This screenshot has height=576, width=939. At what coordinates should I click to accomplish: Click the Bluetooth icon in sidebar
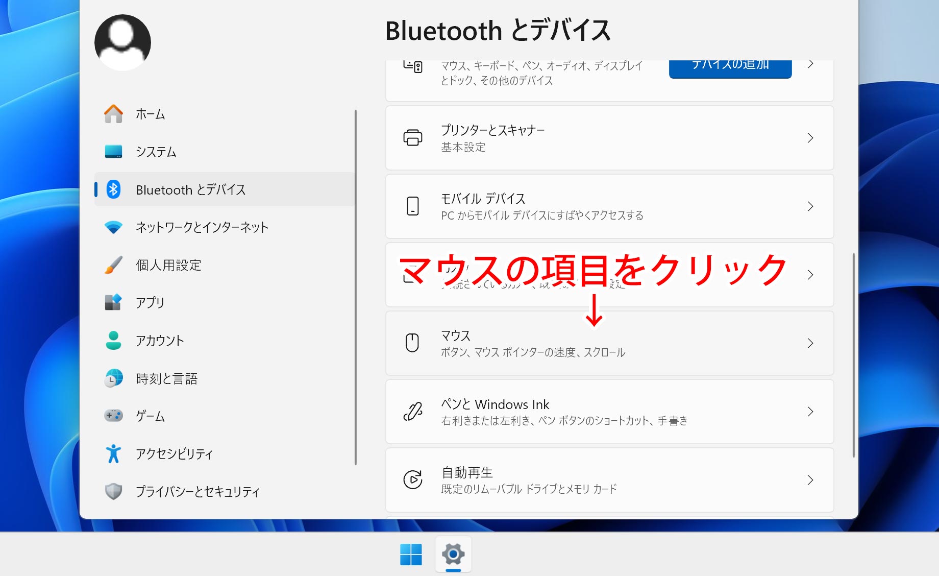[113, 189]
